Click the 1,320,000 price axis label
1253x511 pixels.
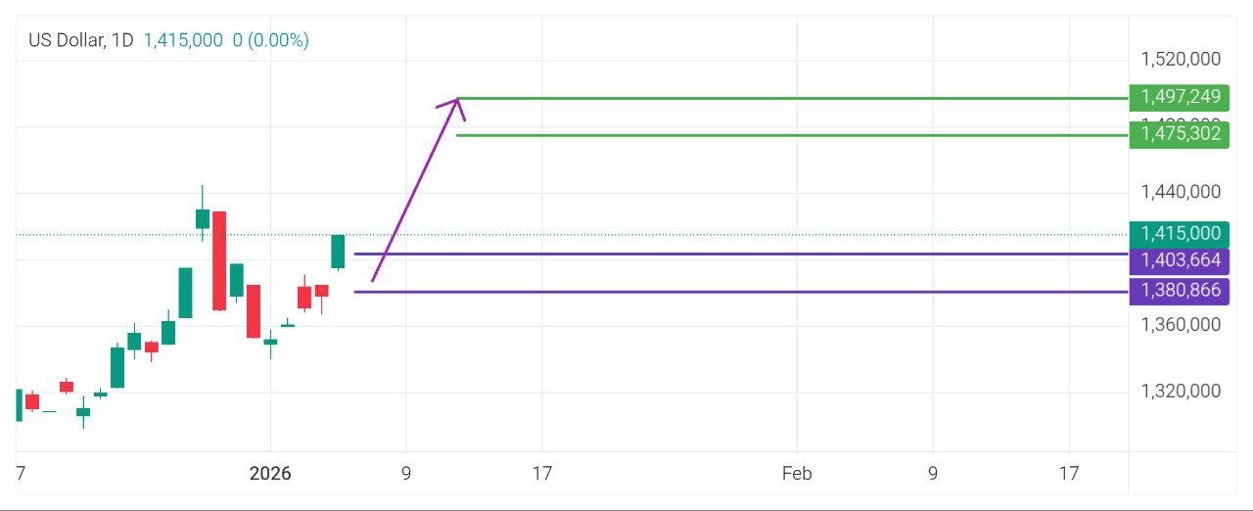(x=1181, y=392)
